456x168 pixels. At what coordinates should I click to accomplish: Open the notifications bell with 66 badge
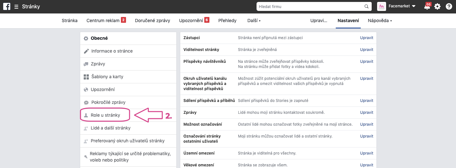coord(427,6)
